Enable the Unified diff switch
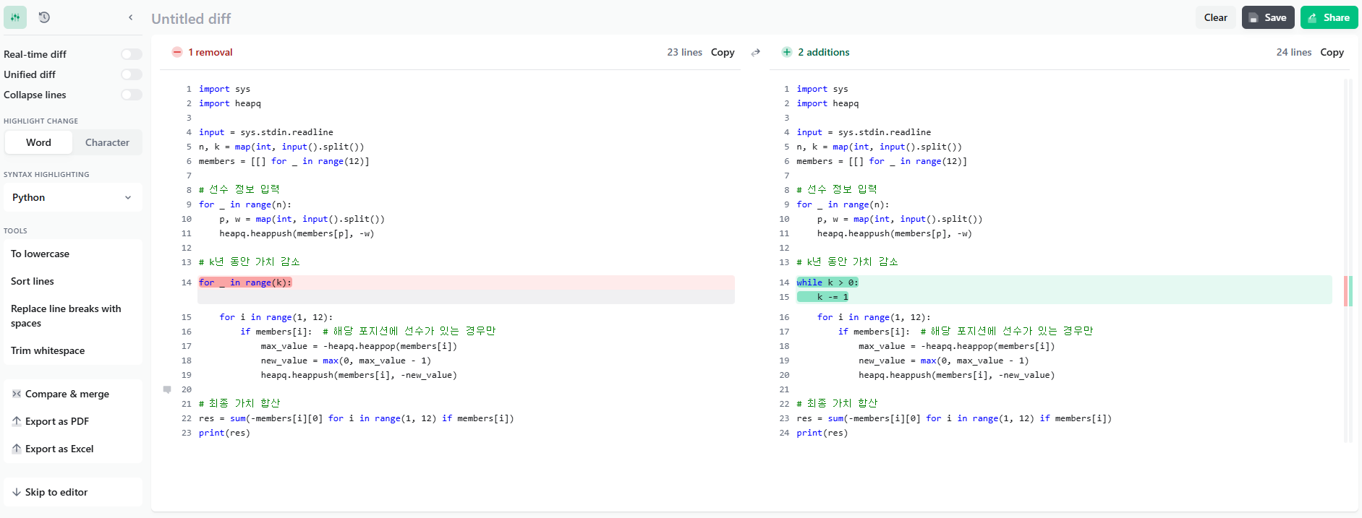The width and height of the screenshot is (1362, 518). coord(132,74)
